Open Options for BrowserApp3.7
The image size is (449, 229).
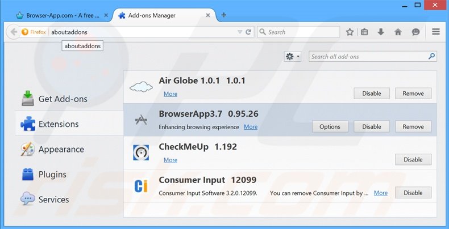click(x=330, y=126)
